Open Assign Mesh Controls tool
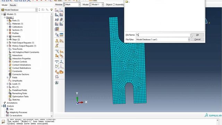 point(57,19)
